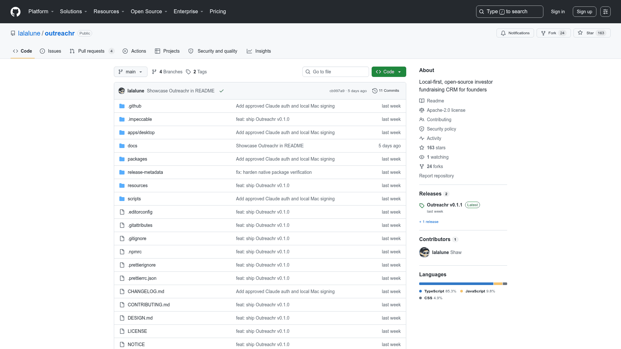Viewport: 621px width, 349px height.
Task: Open 'fix: harden native package verification' commit
Action: (274, 172)
